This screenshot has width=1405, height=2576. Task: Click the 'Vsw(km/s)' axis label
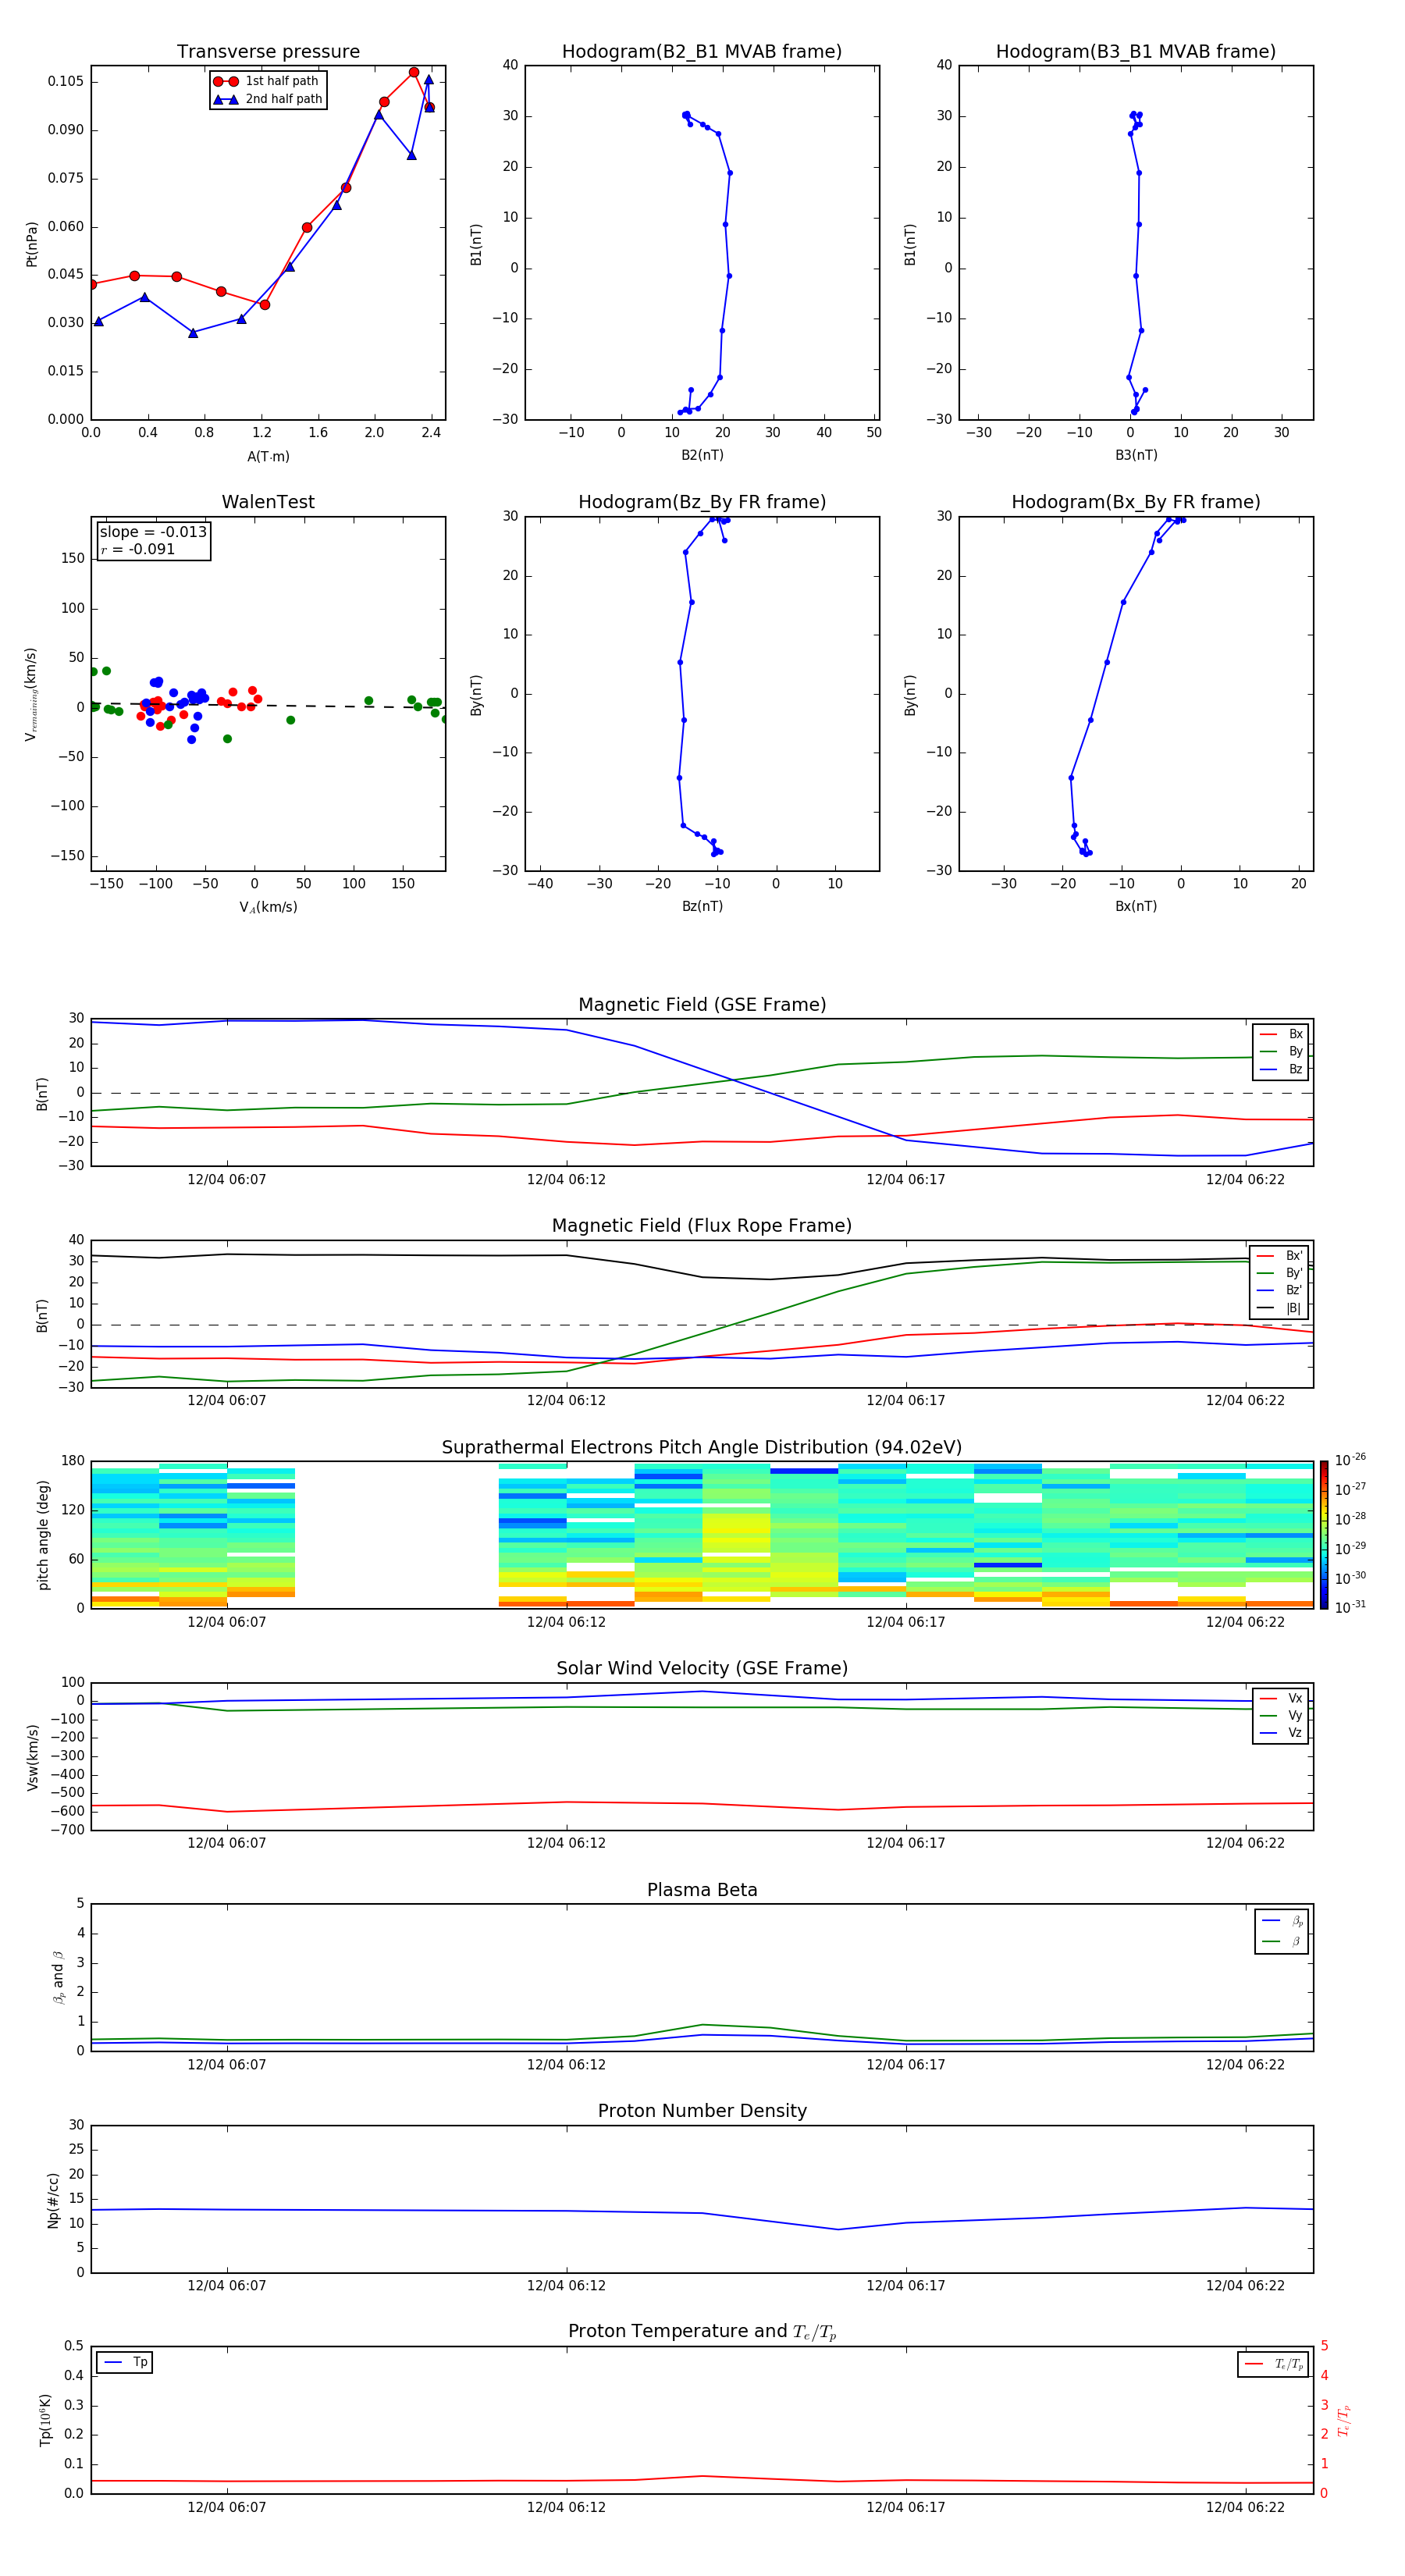pyautogui.click(x=32, y=1757)
